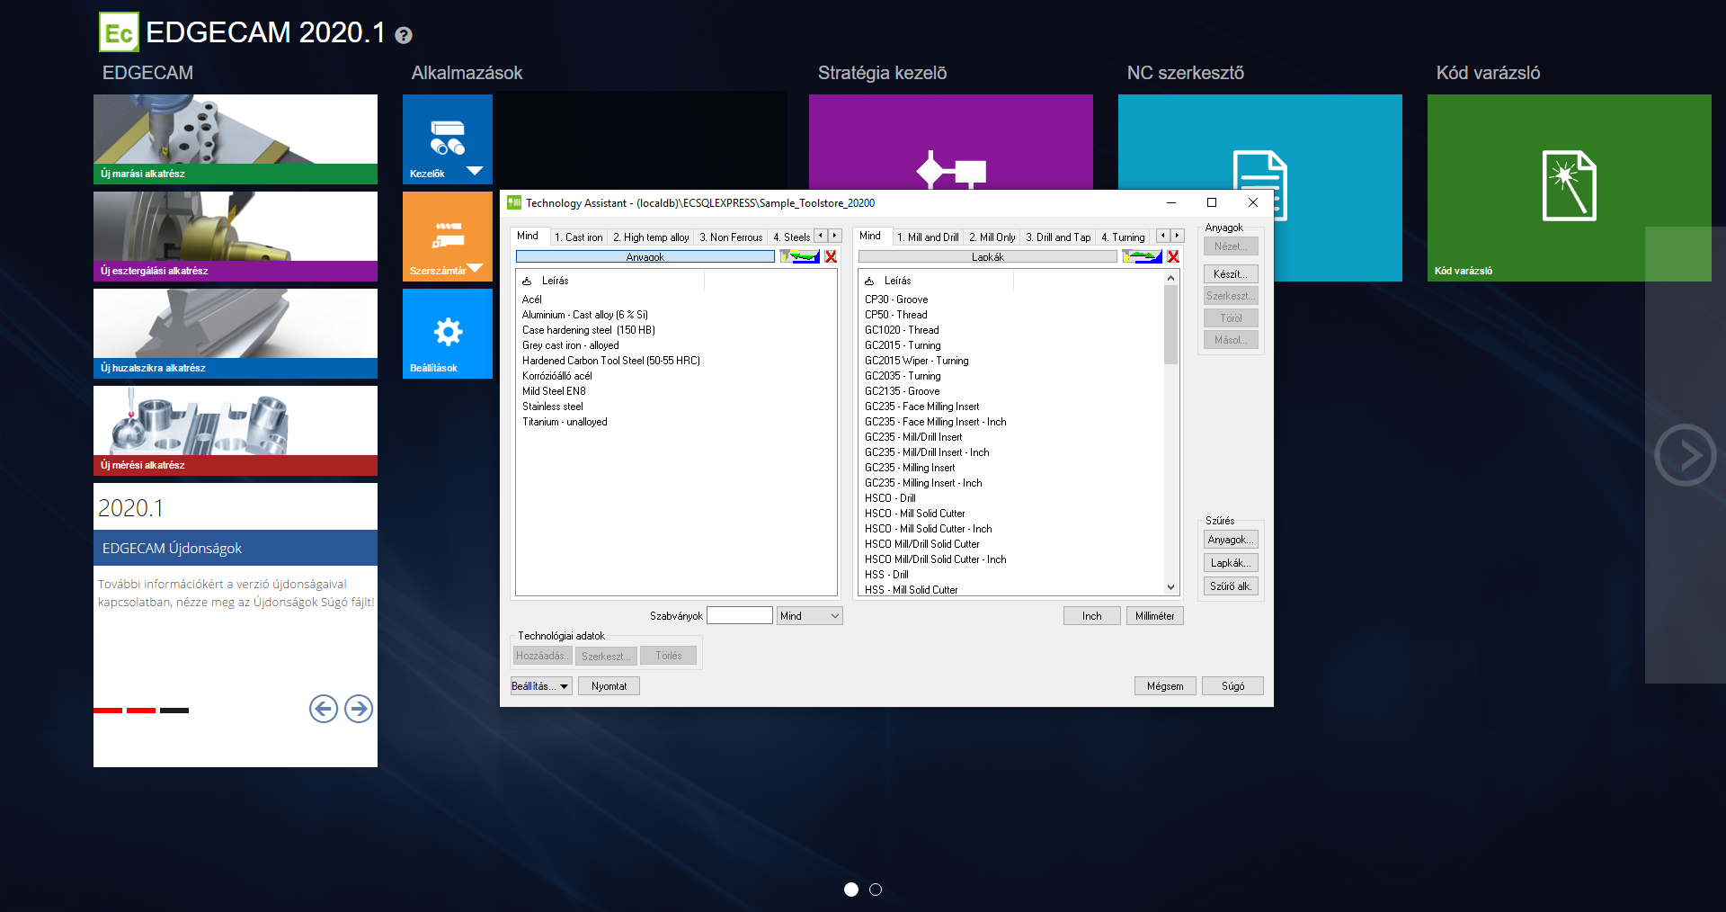1726x912 pixels.
Task: Launch Kód varázsló green wizard tile
Action: [x=1569, y=187]
